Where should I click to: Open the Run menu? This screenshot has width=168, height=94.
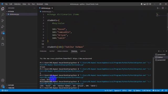tap(33, 4)
